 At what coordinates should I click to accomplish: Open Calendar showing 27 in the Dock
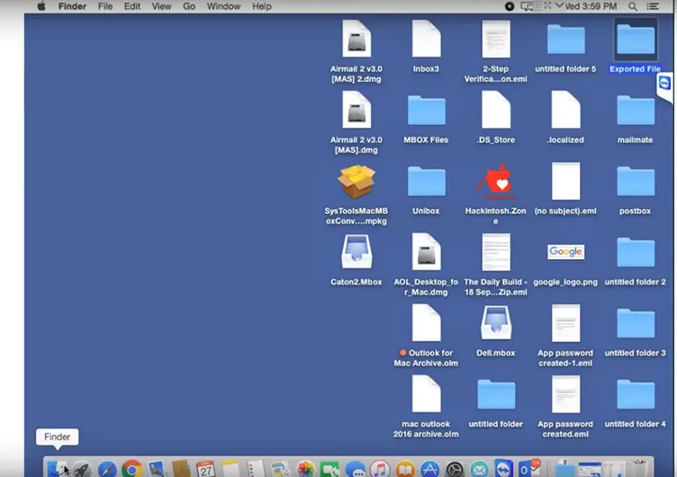[205, 469]
